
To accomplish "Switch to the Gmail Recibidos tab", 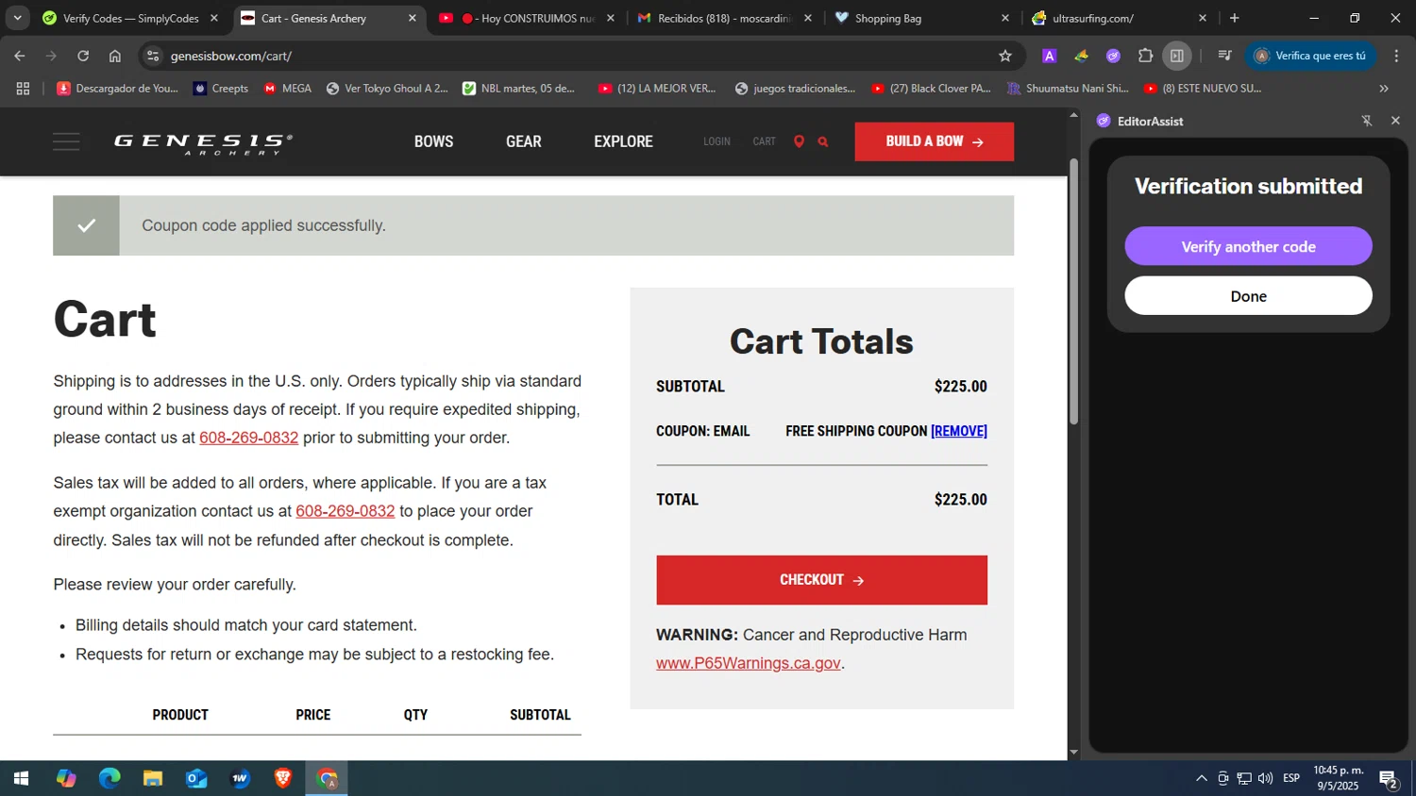I will point(725,18).
